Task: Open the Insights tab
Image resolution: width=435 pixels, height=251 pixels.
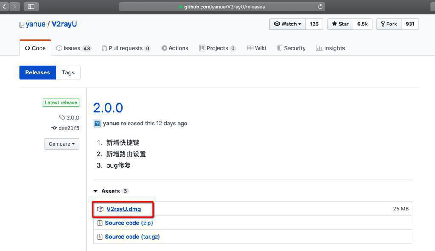Action: pyautogui.click(x=330, y=48)
